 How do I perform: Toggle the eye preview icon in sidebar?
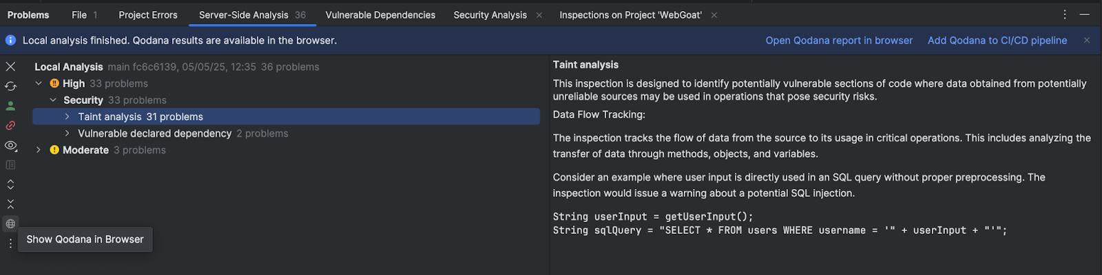click(x=10, y=145)
